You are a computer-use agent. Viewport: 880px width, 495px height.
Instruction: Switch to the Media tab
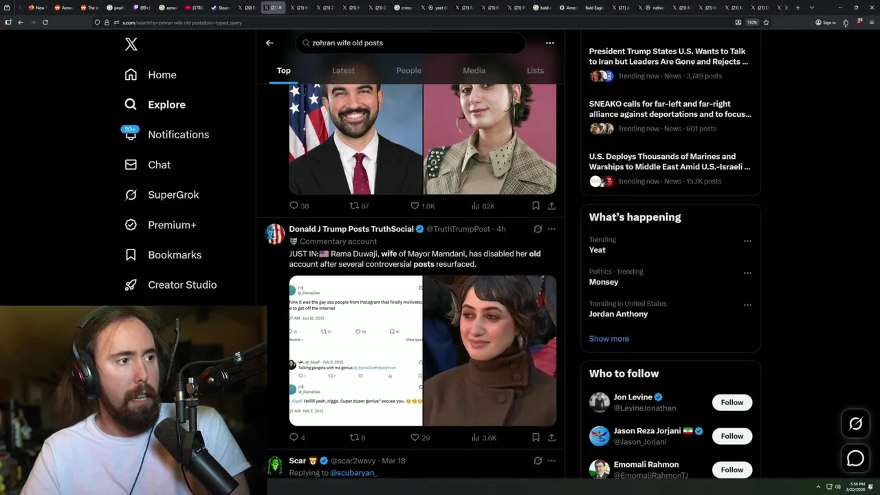tap(474, 70)
